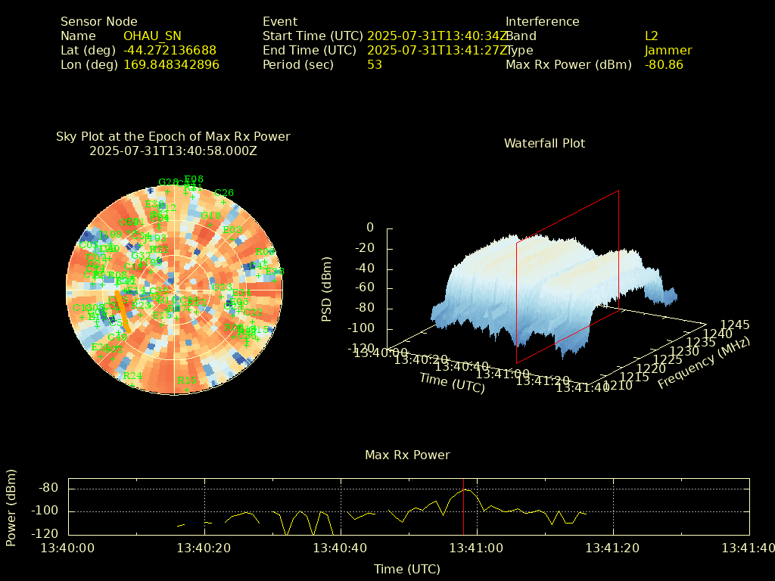775x581 pixels.
Task: Click the red marker line in Max Rx Power
Action: pos(463,507)
